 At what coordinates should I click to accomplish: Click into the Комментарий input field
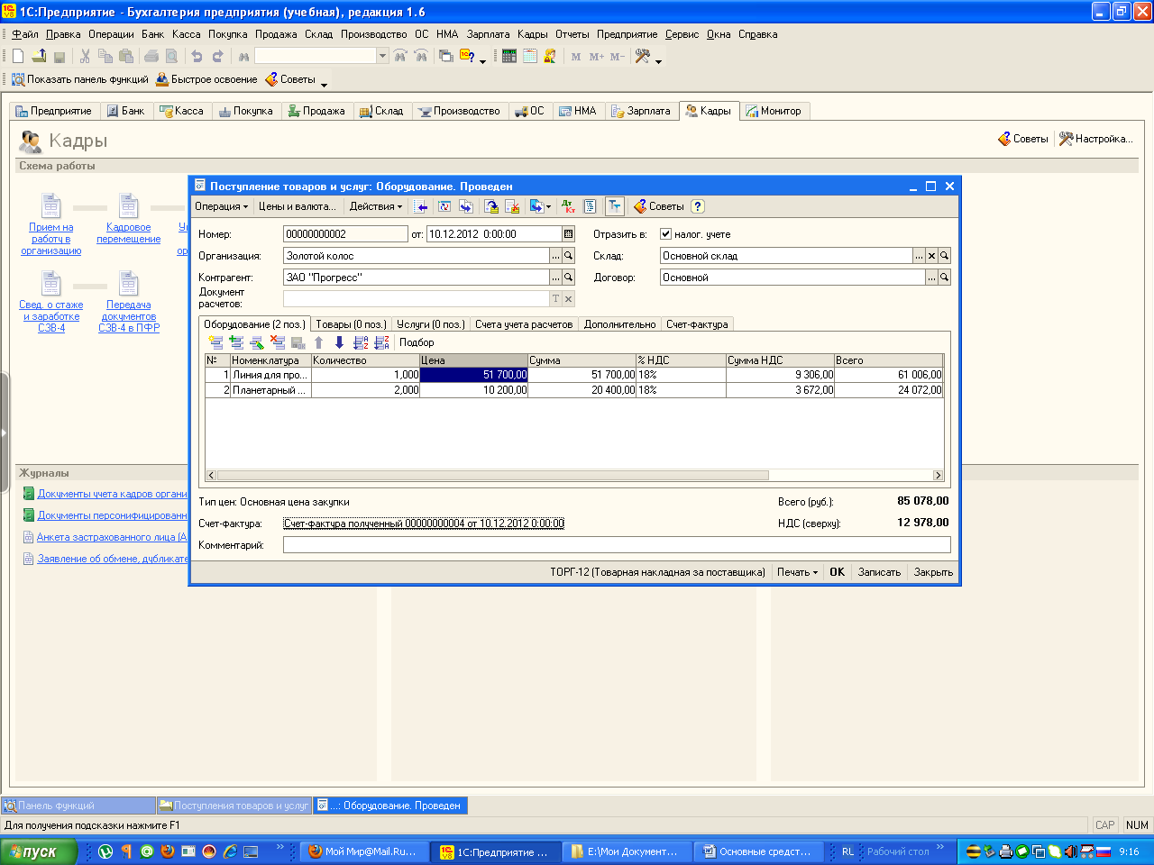(x=617, y=544)
